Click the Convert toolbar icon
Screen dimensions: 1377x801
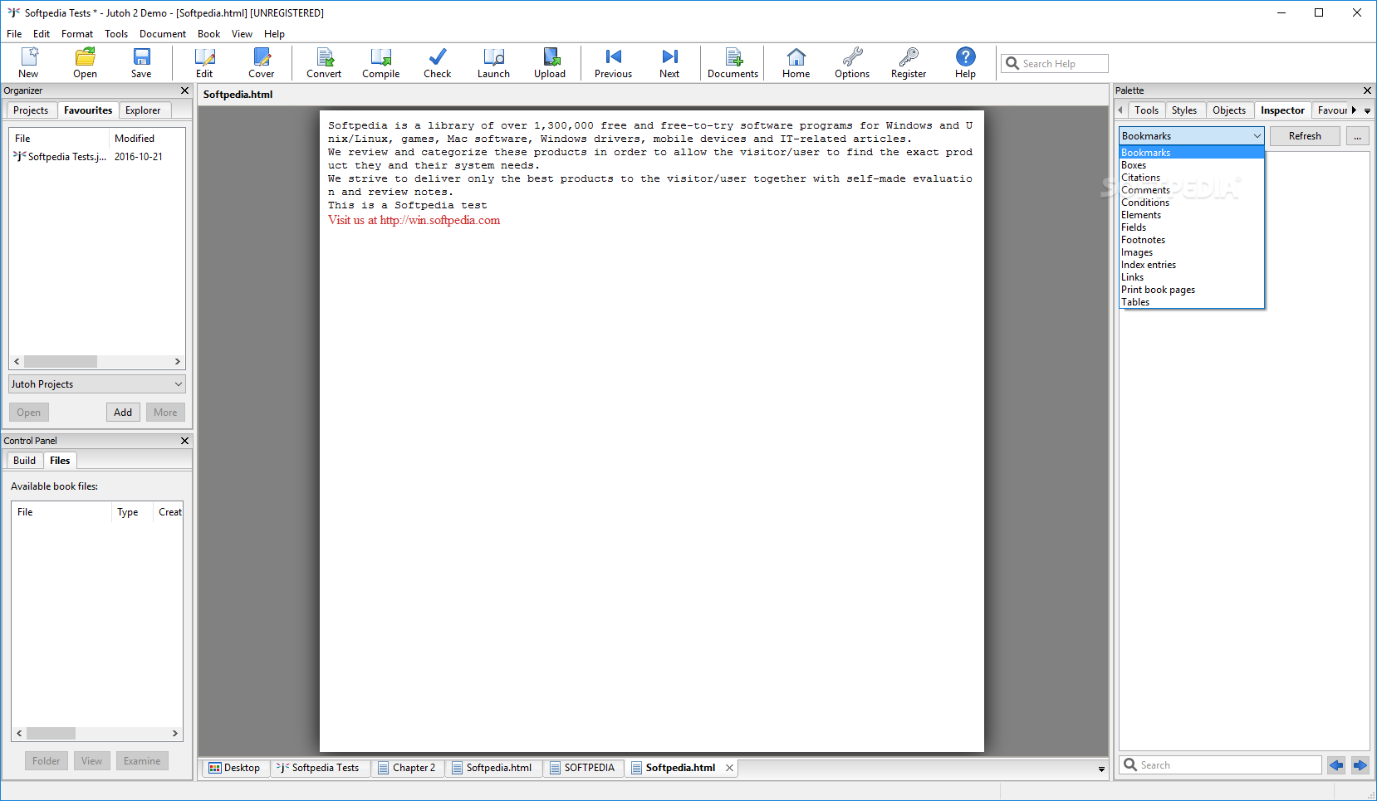pyautogui.click(x=324, y=63)
